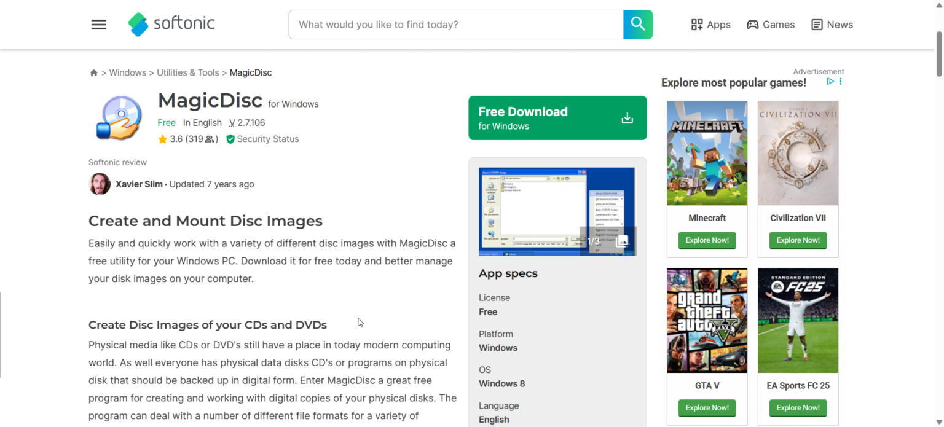Open the Utilities & Tools breadcrumb link
944x427 pixels.
click(x=188, y=72)
